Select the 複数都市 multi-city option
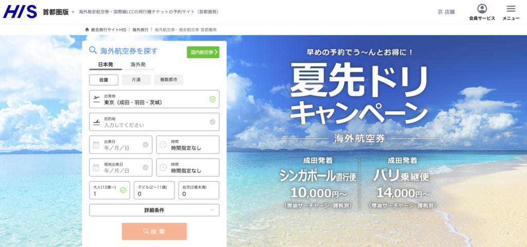The height and width of the screenshot is (247, 527). 169,80
